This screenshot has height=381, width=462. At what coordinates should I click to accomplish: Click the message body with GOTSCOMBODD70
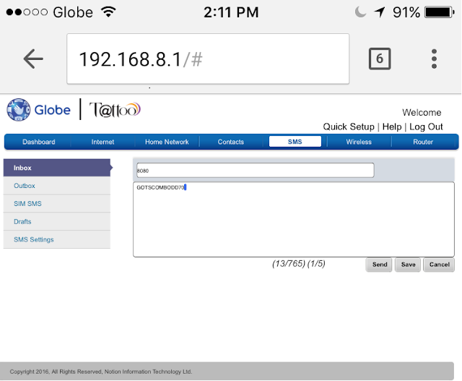[x=294, y=220]
